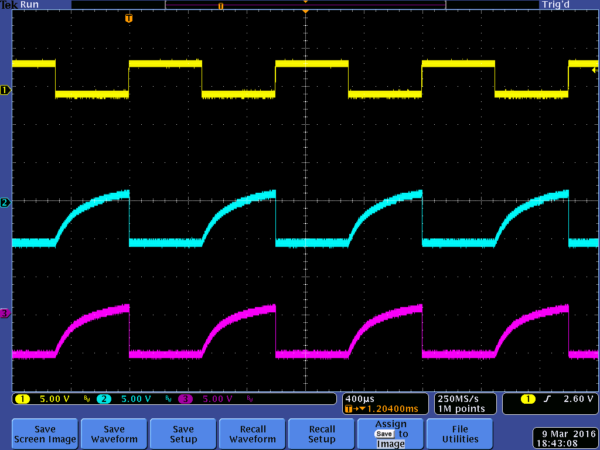Click trigger level arrow on right edge
The image size is (600, 450).
tap(595, 70)
